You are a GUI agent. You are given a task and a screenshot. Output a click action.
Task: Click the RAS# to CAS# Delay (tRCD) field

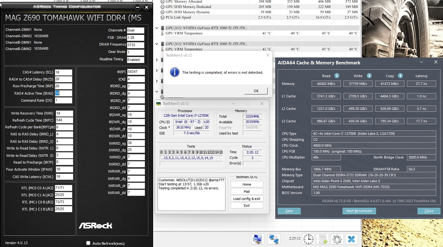point(63,79)
